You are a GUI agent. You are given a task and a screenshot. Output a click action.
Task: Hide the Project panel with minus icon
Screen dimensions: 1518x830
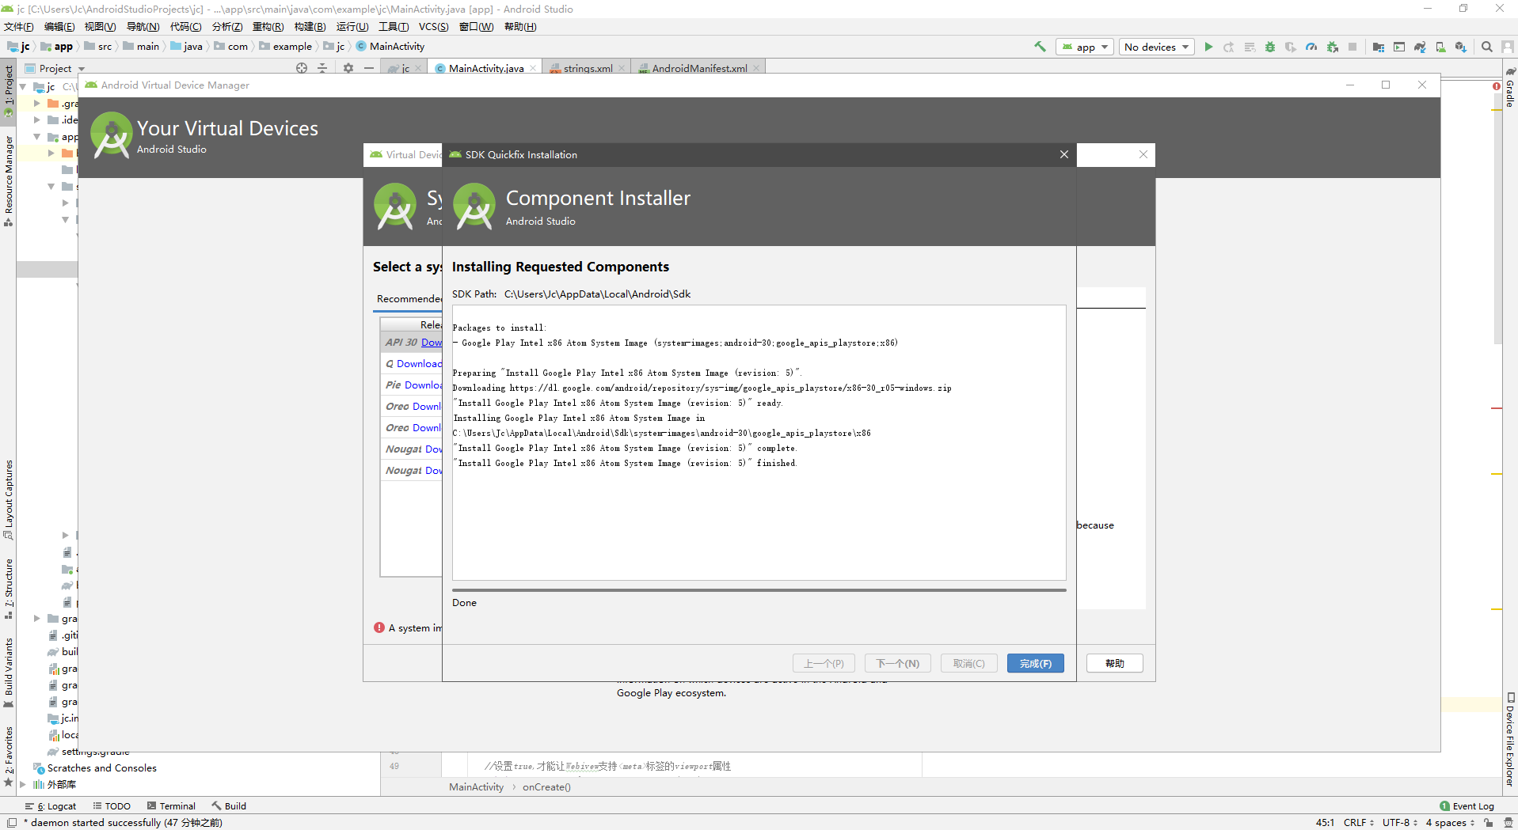pos(369,68)
